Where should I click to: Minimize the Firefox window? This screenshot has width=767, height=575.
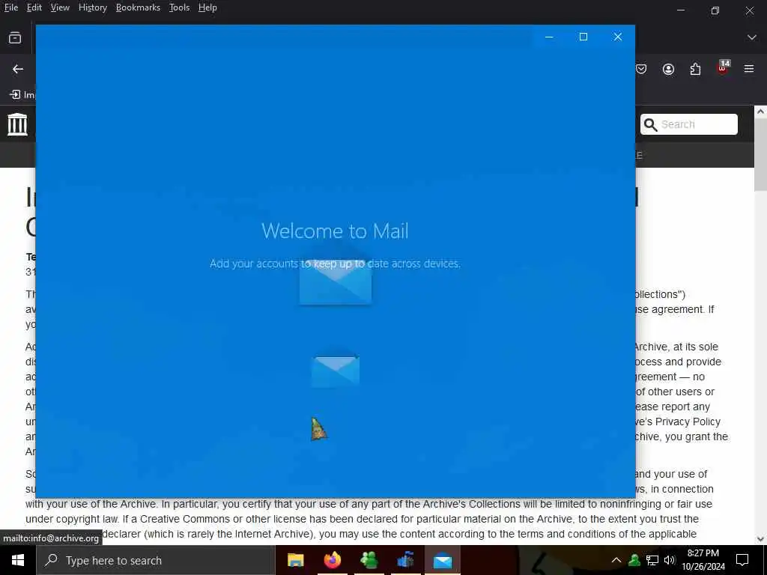tap(680, 10)
